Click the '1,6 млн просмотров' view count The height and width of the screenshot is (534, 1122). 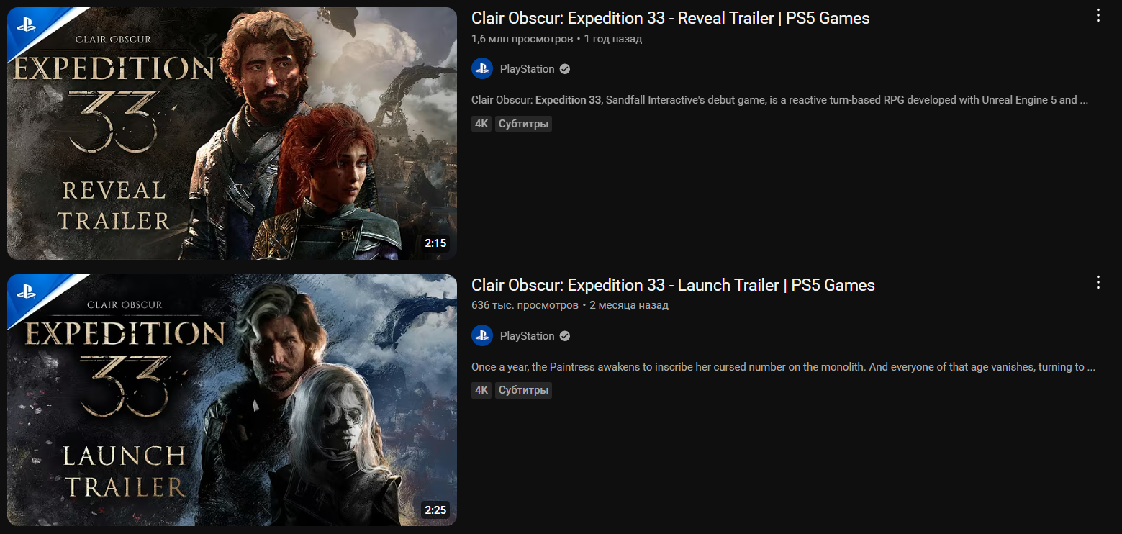[522, 39]
